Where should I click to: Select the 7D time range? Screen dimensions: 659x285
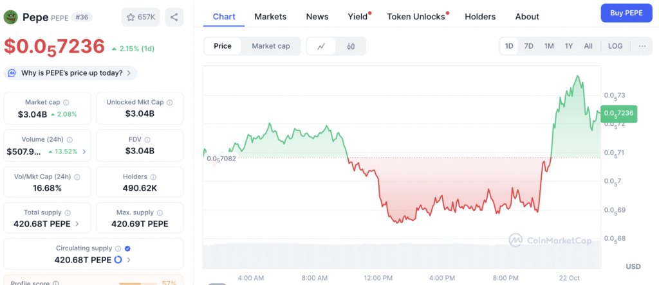(528, 46)
